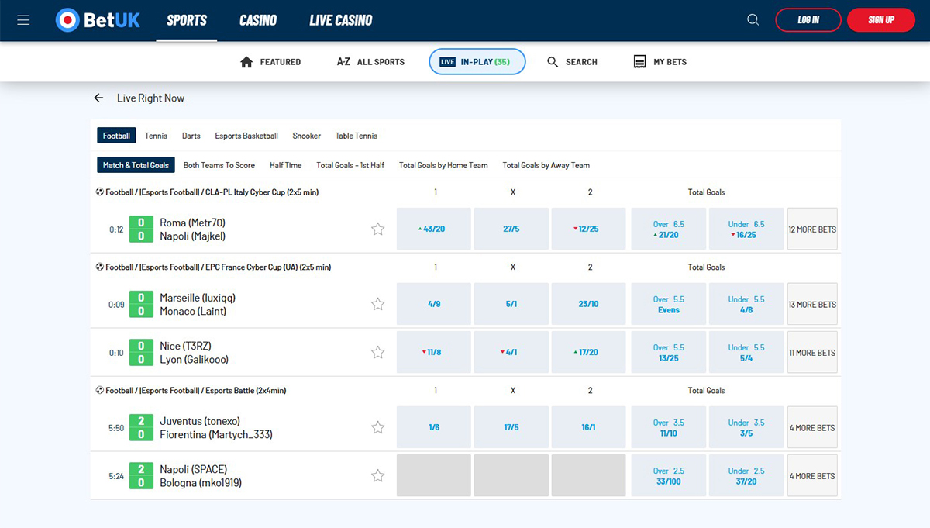
Task: Select the Both Teams To Score tab
Action: 219,165
